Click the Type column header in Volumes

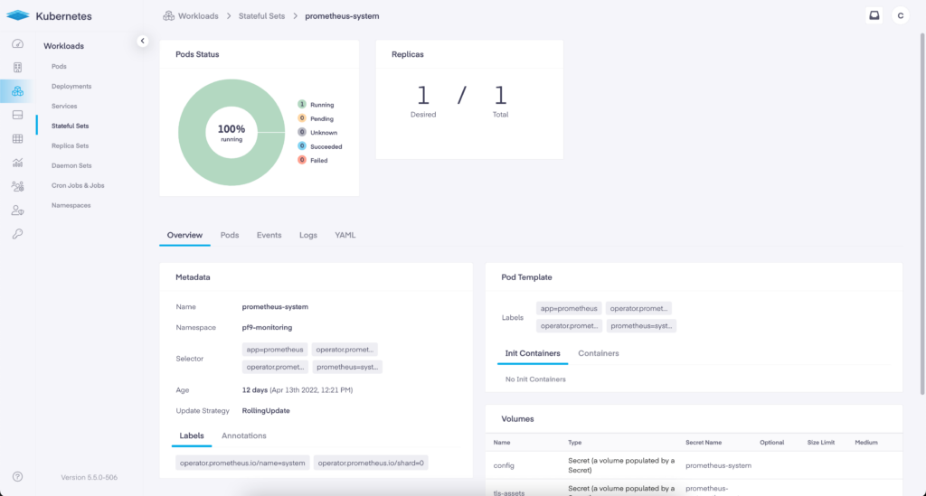[574, 443]
